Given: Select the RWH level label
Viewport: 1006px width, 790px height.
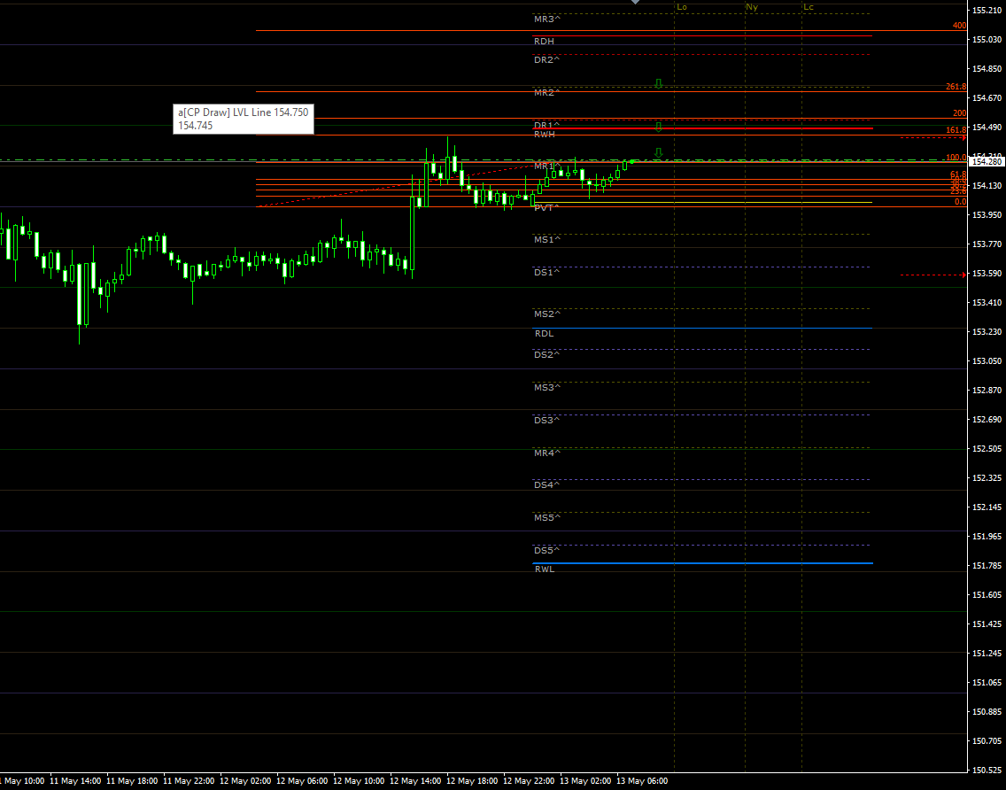Looking at the screenshot, I should [x=544, y=134].
